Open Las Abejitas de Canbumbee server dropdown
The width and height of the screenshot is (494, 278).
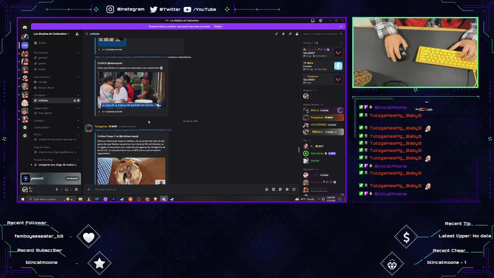pos(52,34)
